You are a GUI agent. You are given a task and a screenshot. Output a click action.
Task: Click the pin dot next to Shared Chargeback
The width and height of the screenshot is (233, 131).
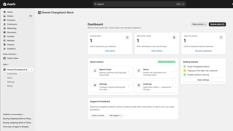click(31, 70)
